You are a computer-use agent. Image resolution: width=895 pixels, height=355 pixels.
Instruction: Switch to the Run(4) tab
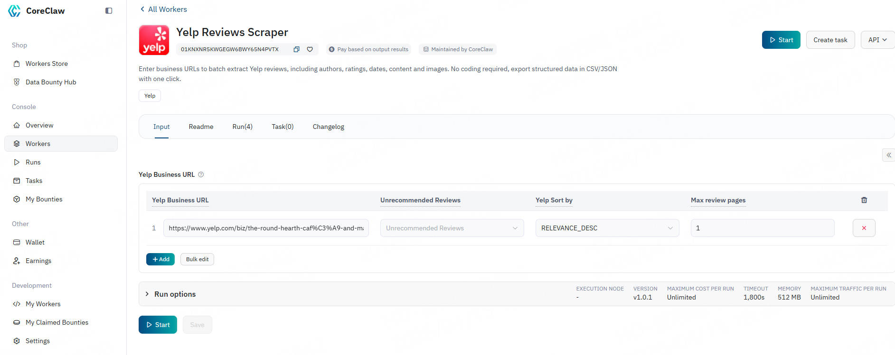point(242,127)
